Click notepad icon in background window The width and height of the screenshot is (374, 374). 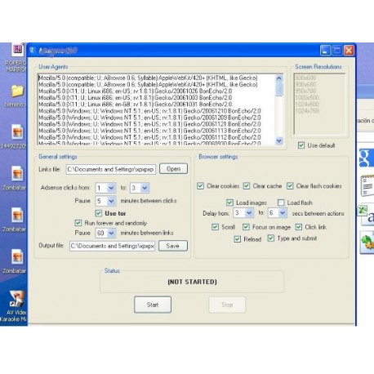click(367, 186)
